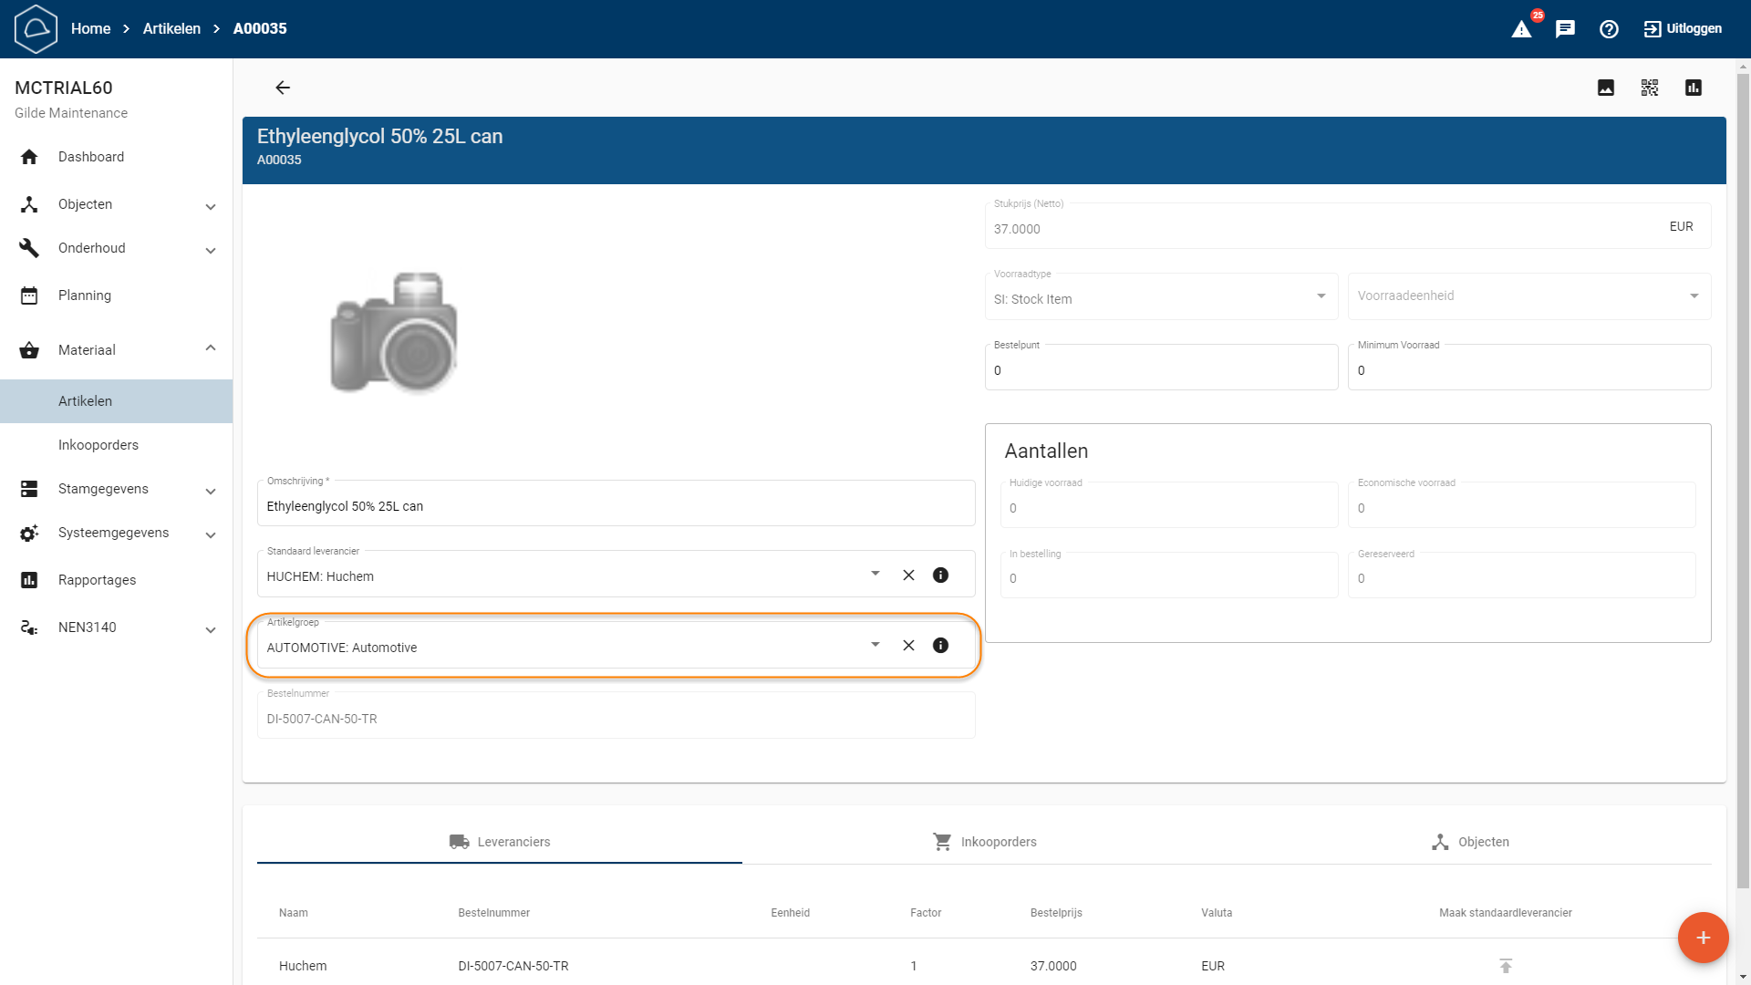Click the image icon in the toolbar
Screen dimensions: 1751x985
1606,88
